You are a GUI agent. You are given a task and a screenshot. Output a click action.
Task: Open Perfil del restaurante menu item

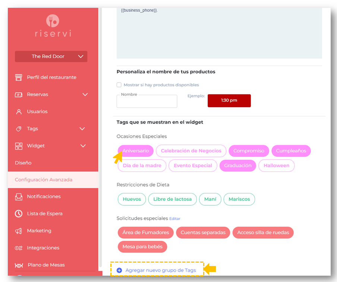coord(51,77)
